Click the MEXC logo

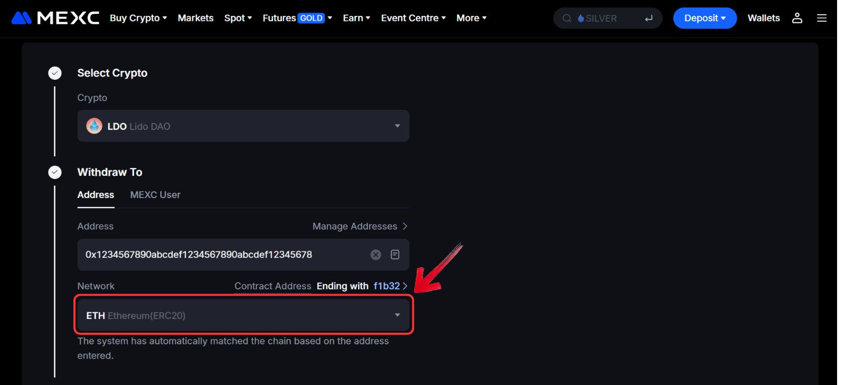(55, 18)
